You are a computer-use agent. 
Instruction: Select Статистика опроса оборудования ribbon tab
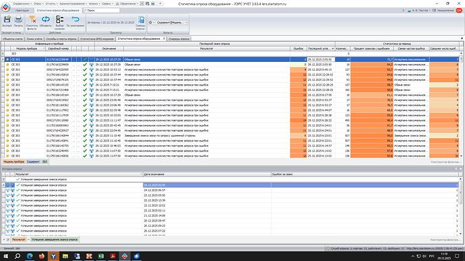click(x=58, y=10)
